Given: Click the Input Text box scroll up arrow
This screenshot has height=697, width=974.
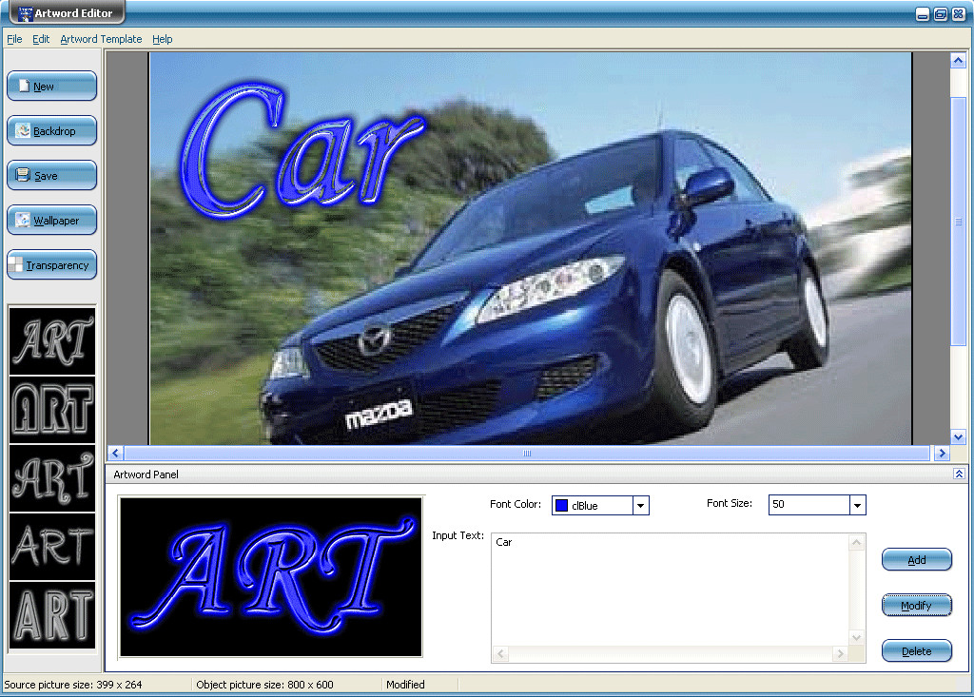Looking at the screenshot, I should pyautogui.click(x=857, y=542).
